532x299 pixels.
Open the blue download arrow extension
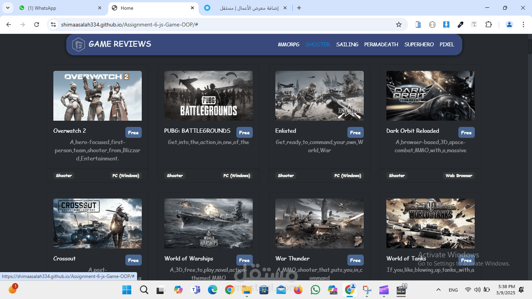pyautogui.click(x=446, y=25)
